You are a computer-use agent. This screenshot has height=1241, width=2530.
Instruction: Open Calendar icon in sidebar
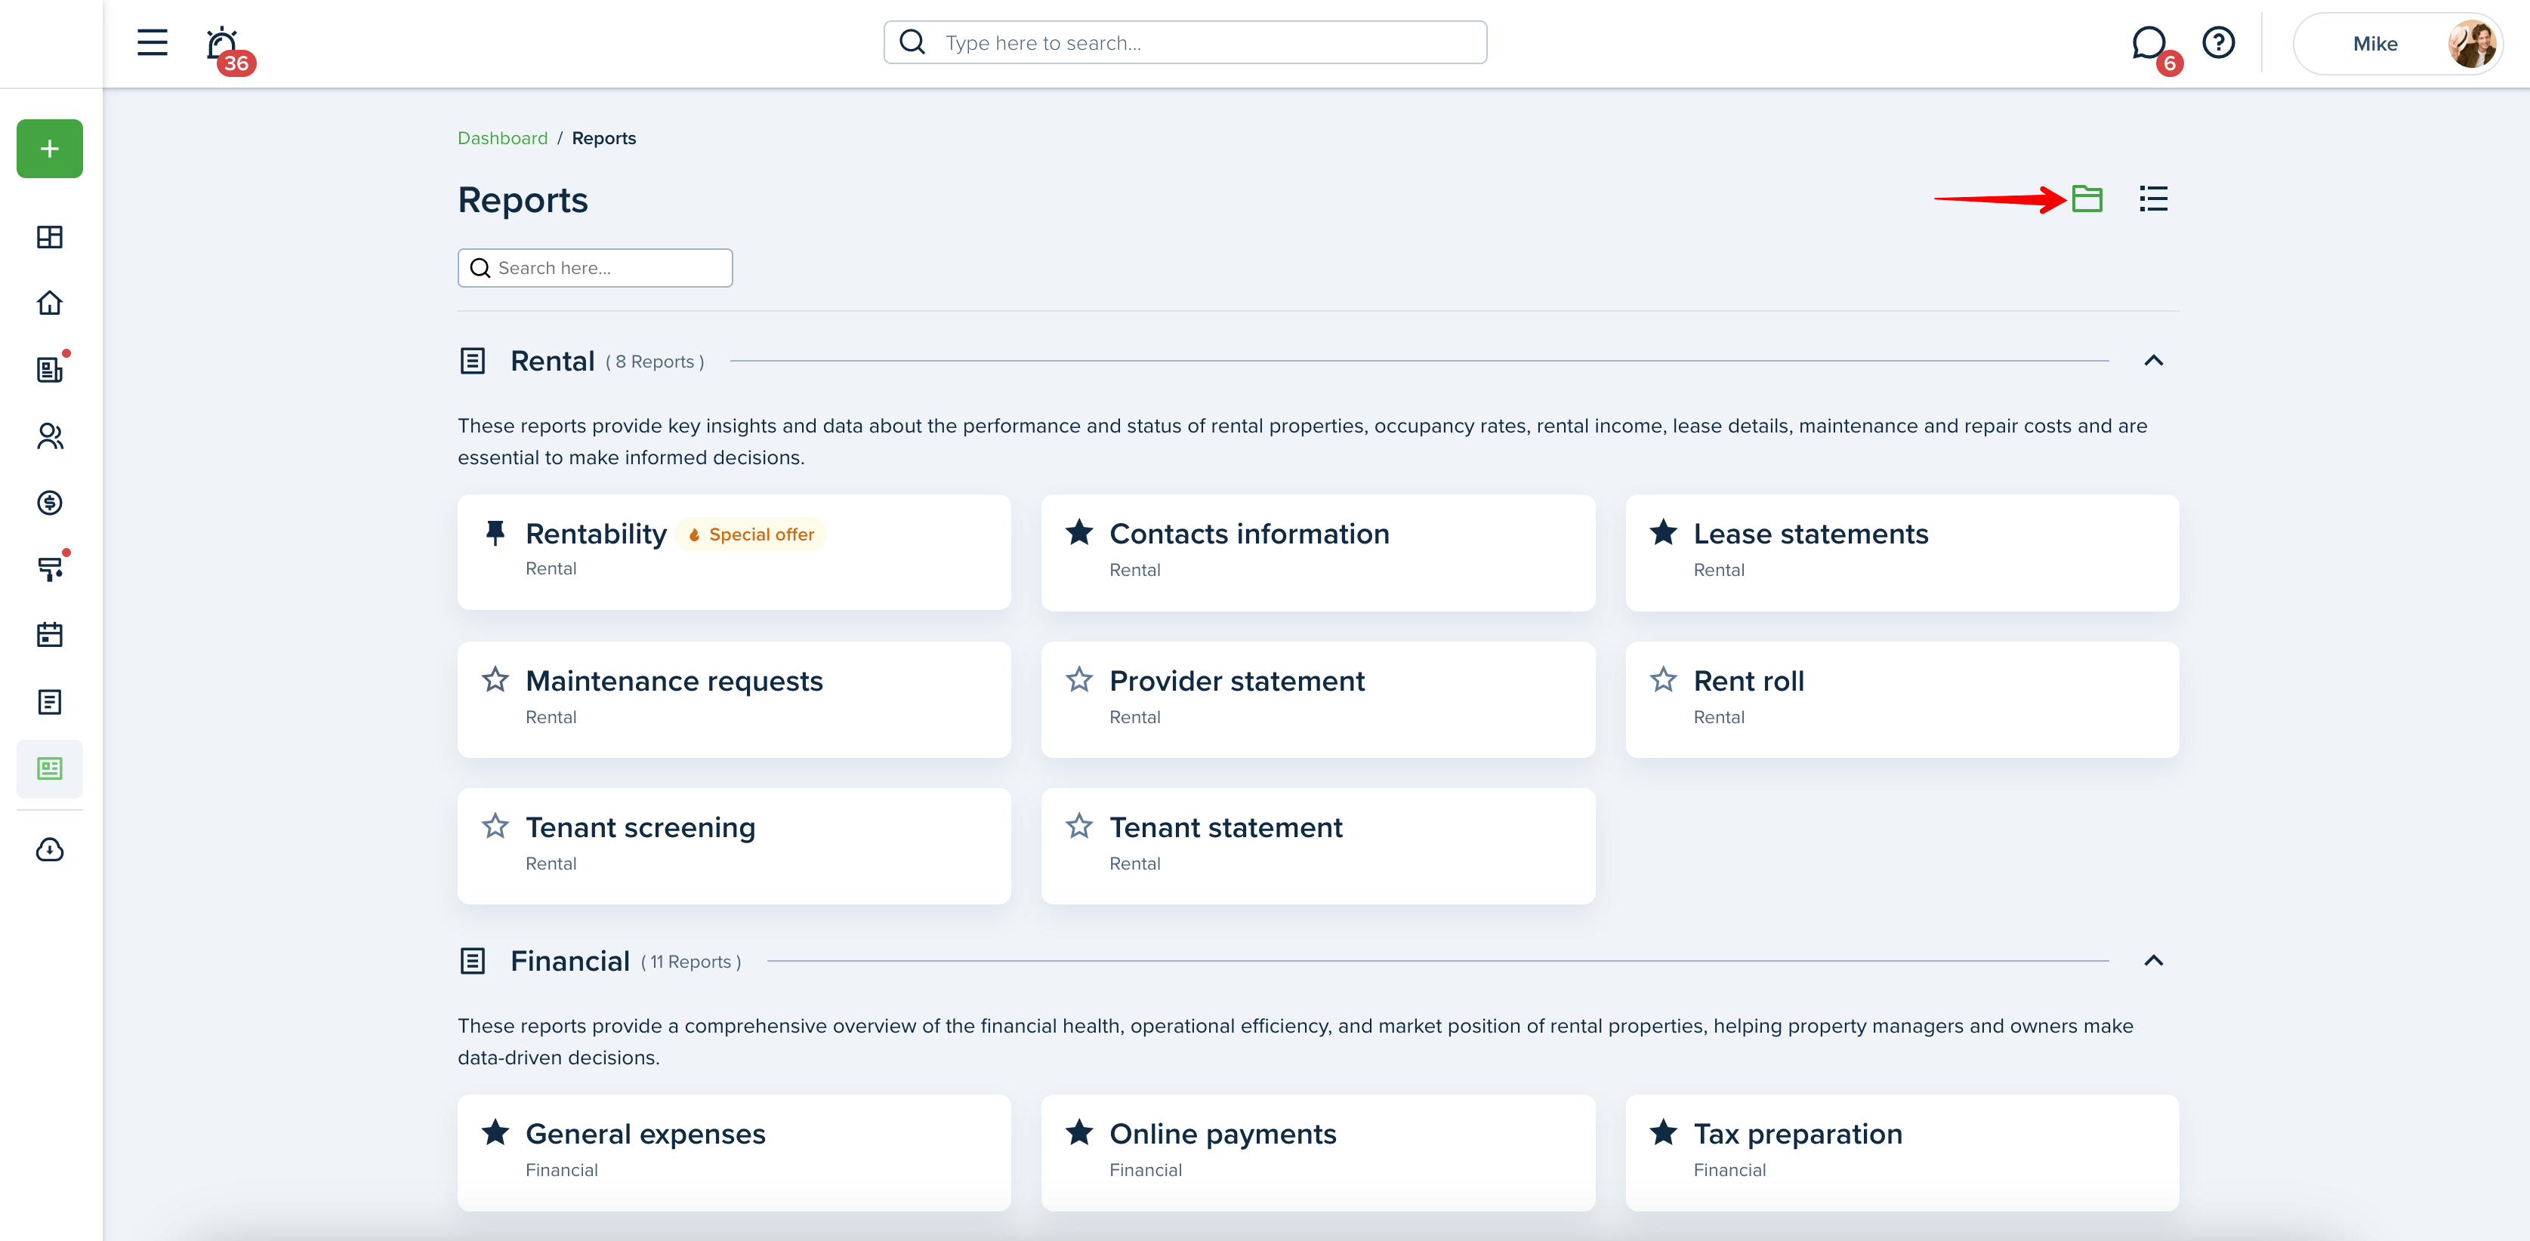point(50,636)
